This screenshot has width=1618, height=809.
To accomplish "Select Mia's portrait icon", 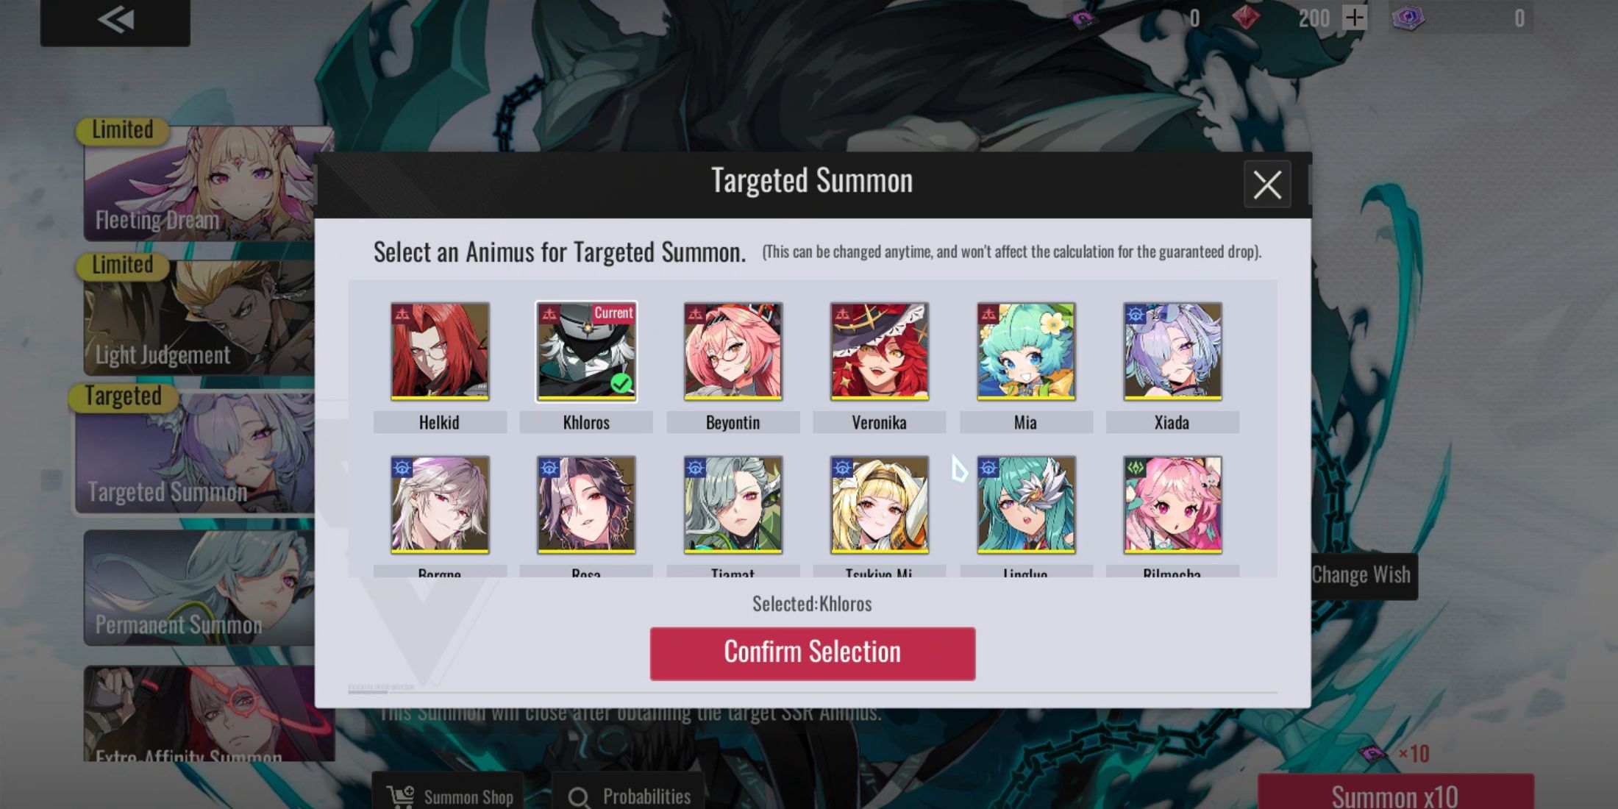I will (1026, 351).
